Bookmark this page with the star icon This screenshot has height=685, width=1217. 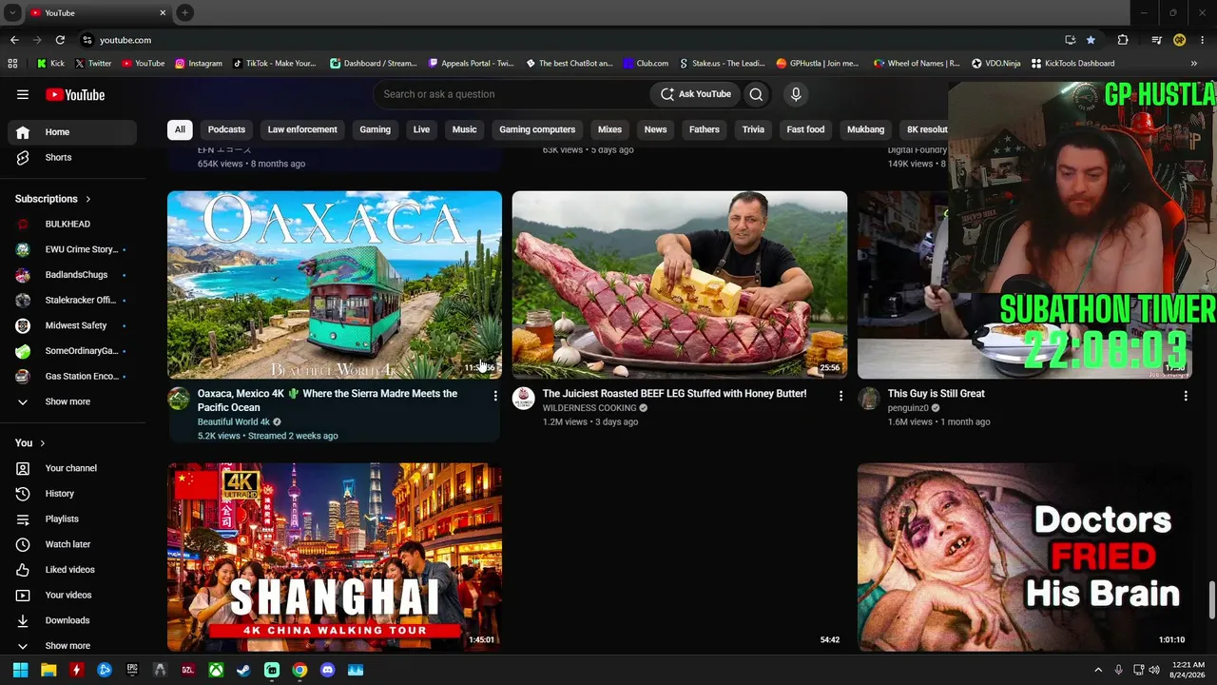(1091, 40)
